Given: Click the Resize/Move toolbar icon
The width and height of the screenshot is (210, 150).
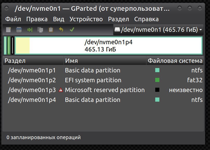Looking at the screenshot, I should click(30, 30).
